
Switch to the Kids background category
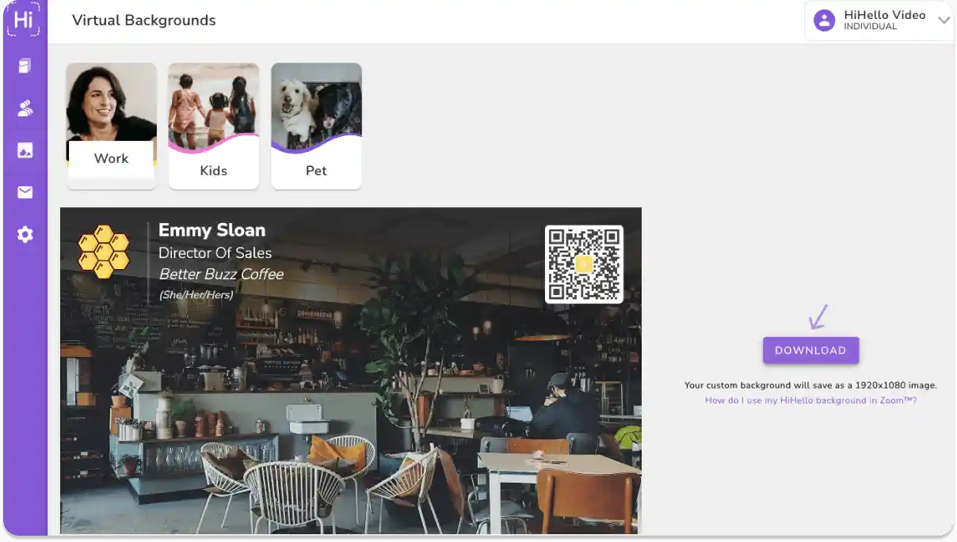[x=213, y=125]
